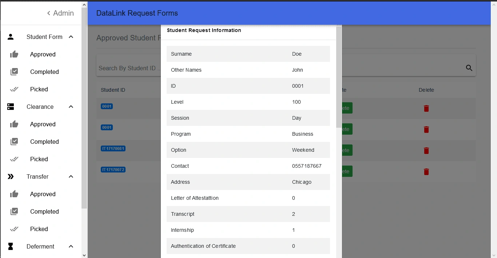Collapse the Clearance section chevron
The height and width of the screenshot is (258, 497).
71,107
